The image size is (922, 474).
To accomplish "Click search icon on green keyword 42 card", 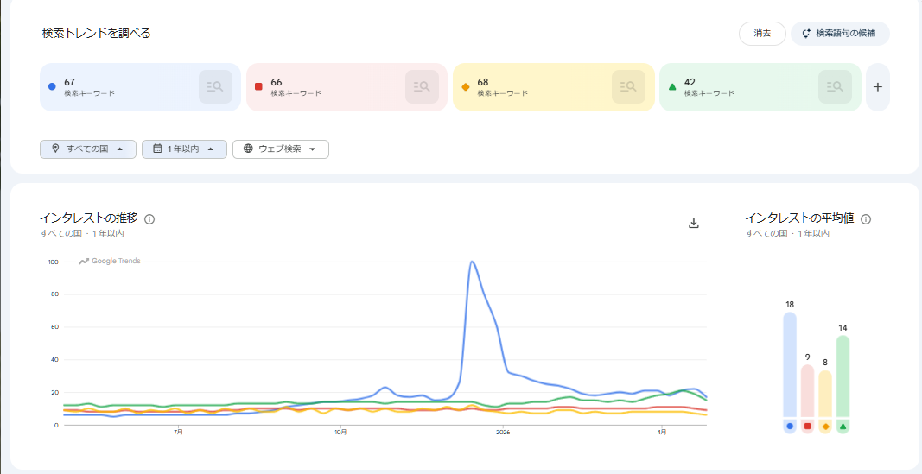I will pos(835,86).
